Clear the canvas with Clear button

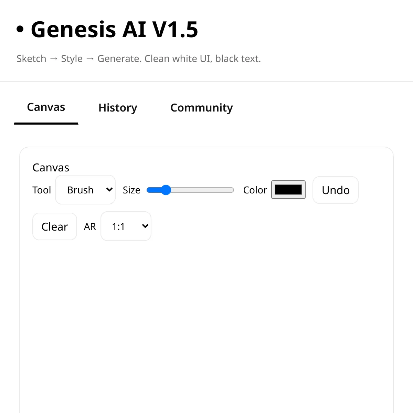coord(55,226)
